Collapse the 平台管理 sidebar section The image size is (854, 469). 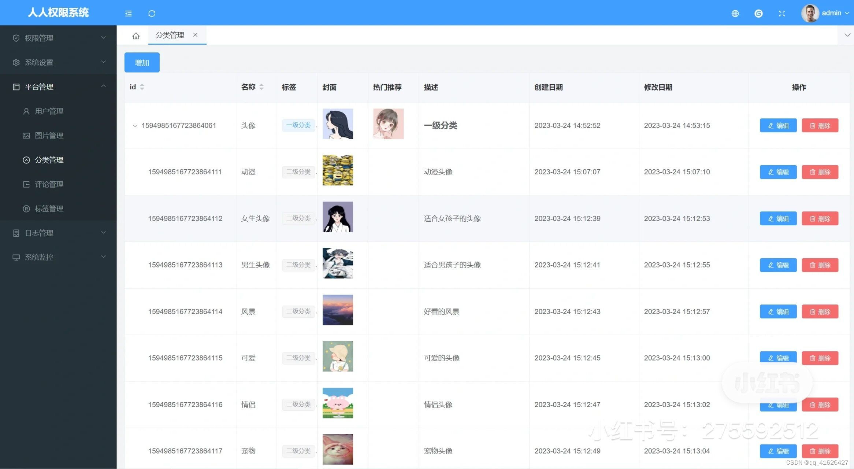pyautogui.click(x=59, y=87)
